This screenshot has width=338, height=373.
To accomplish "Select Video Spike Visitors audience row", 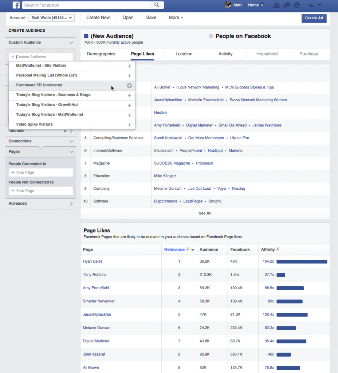I will (72, 125).
